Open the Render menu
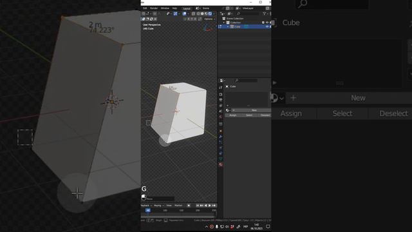 (154, 8)
